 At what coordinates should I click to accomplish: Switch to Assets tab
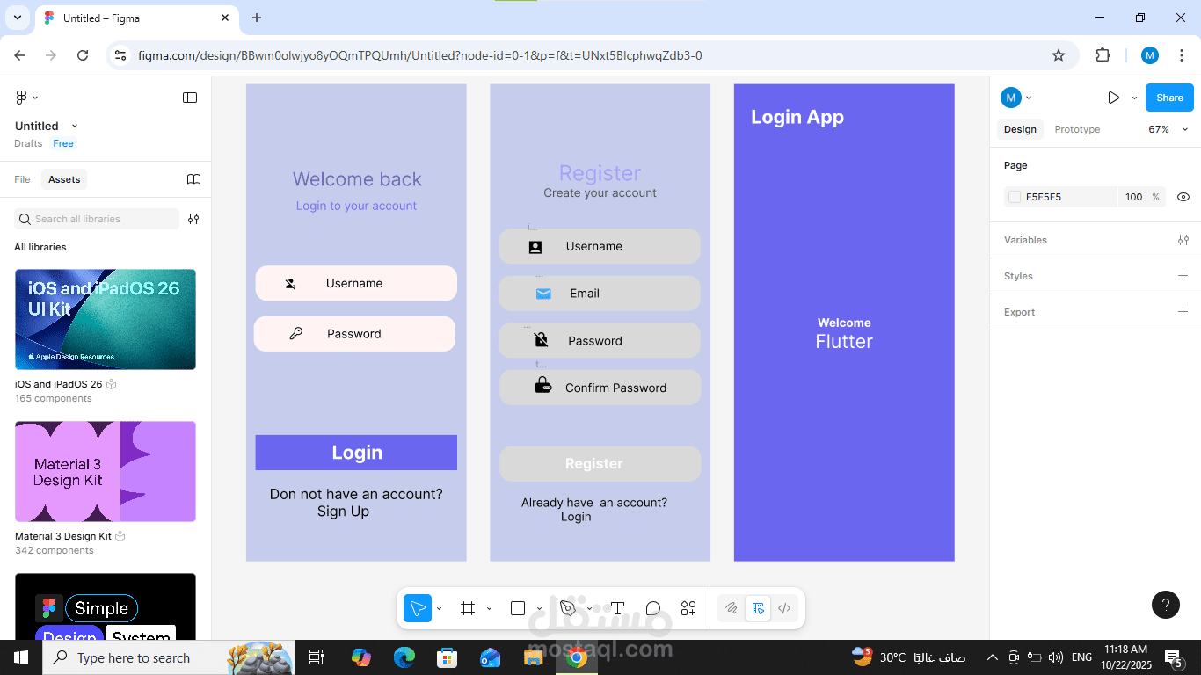coord(64,179)
